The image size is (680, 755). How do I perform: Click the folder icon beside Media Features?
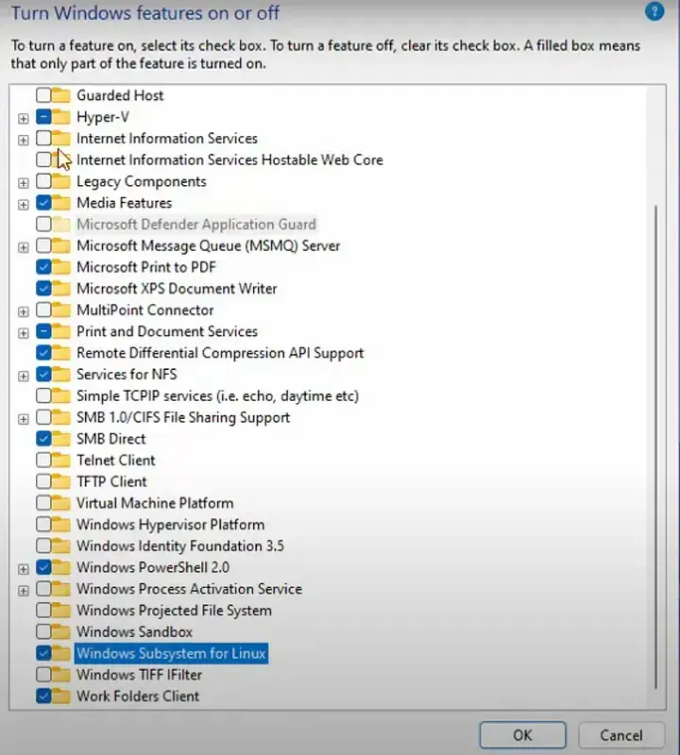pyautogui.click(x=61, y=203)
